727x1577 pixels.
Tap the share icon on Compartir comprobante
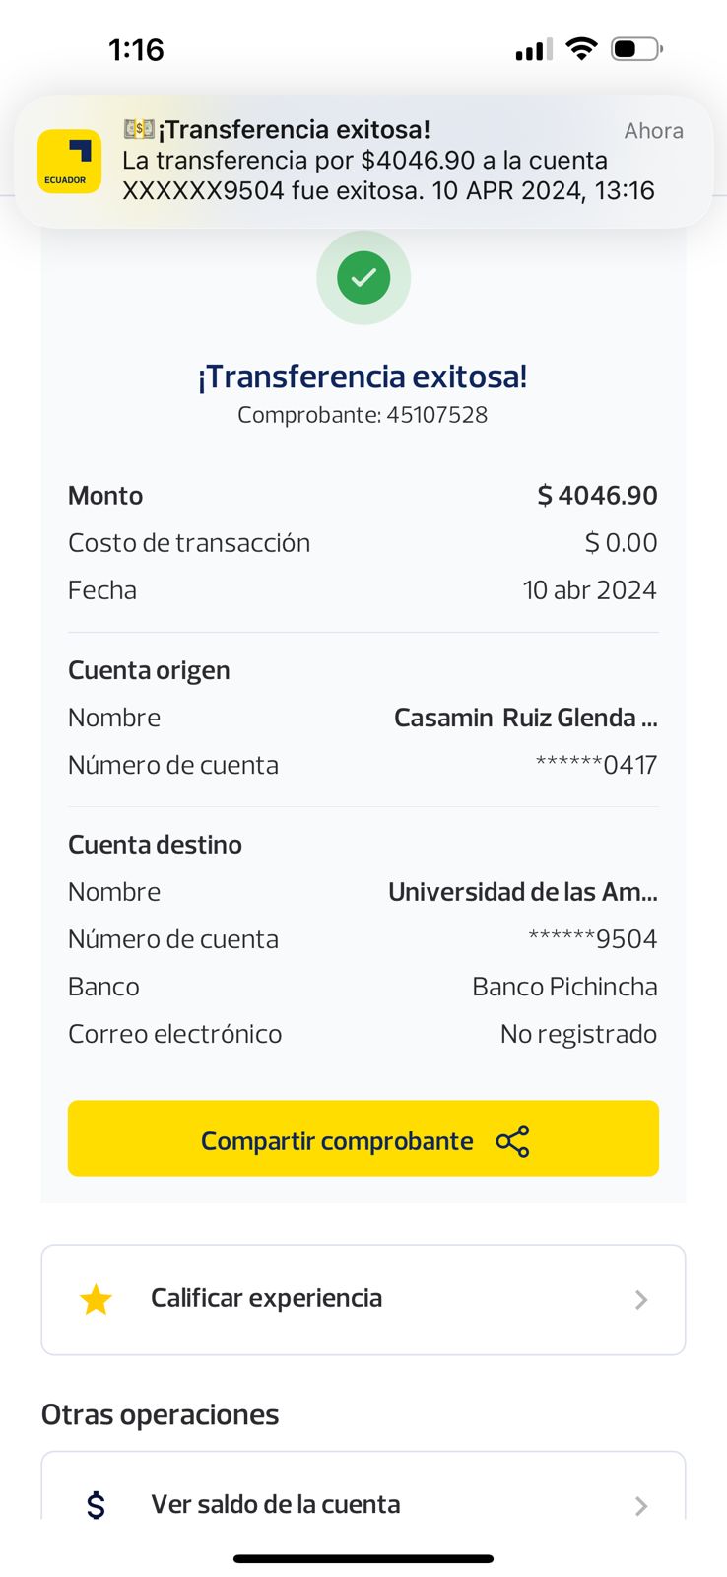512,1141
